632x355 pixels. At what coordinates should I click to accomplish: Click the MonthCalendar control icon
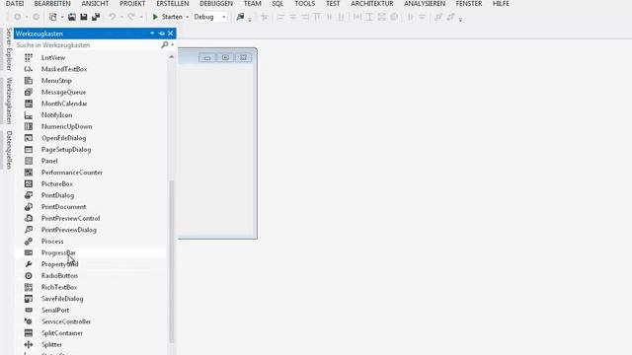click(x=29, y=104)
